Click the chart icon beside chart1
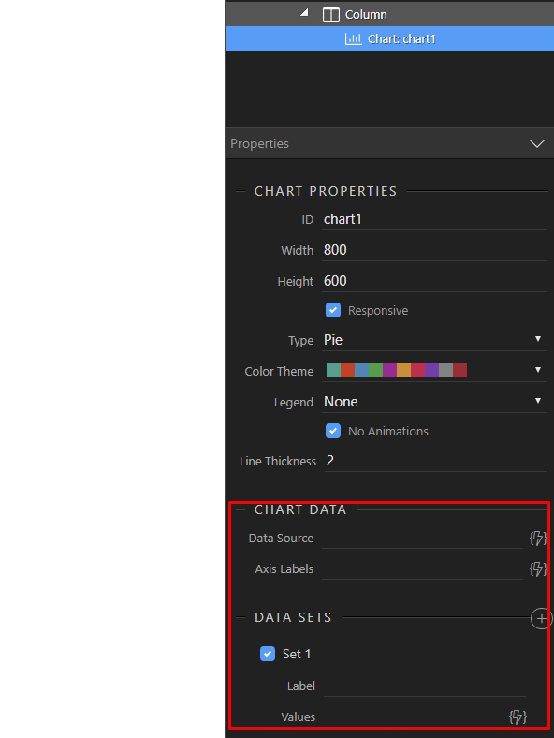 pos(353,38)
